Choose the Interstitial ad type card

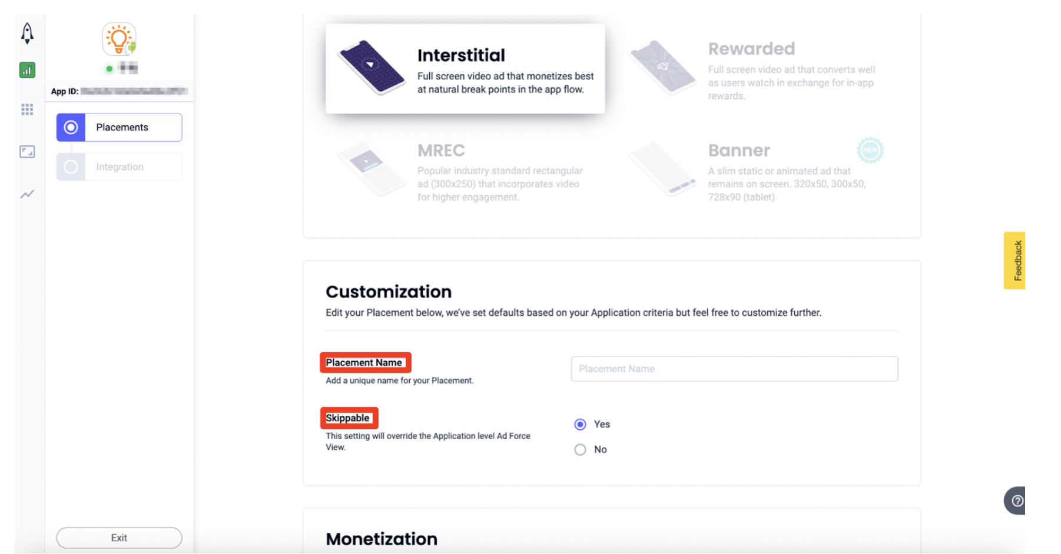[465, 69]
